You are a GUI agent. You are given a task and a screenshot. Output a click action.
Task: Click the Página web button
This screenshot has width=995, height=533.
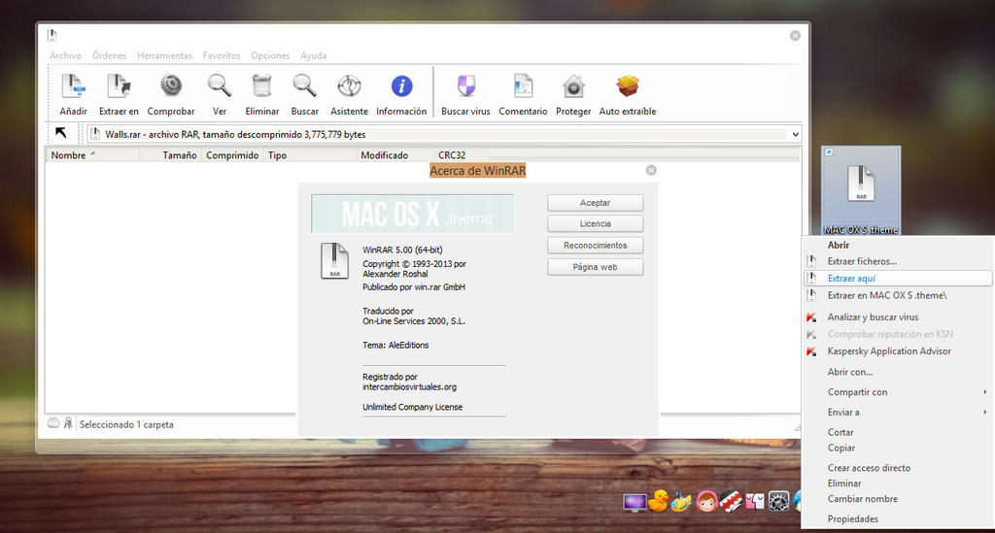pos(596,267)
